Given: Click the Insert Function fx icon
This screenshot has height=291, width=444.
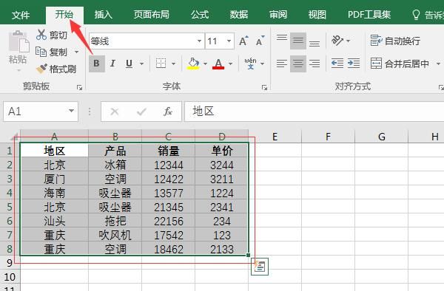Looking at the screenshot, I should 168,112.
